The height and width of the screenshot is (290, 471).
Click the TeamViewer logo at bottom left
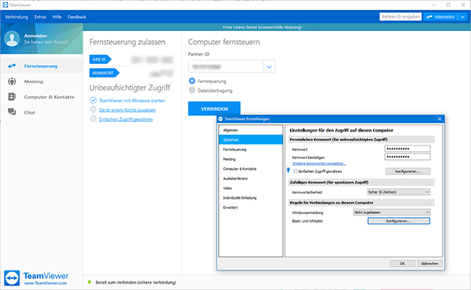click(12, 278)
